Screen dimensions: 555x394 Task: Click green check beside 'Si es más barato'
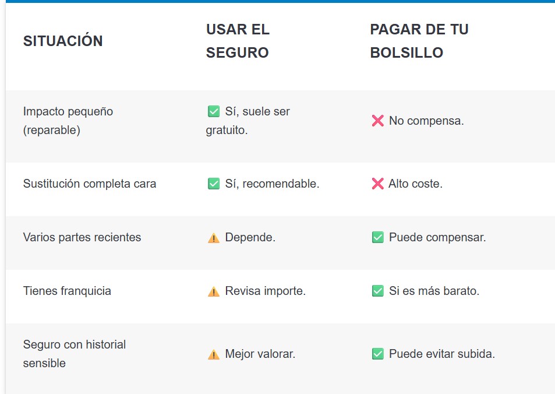tap(378, 291)
